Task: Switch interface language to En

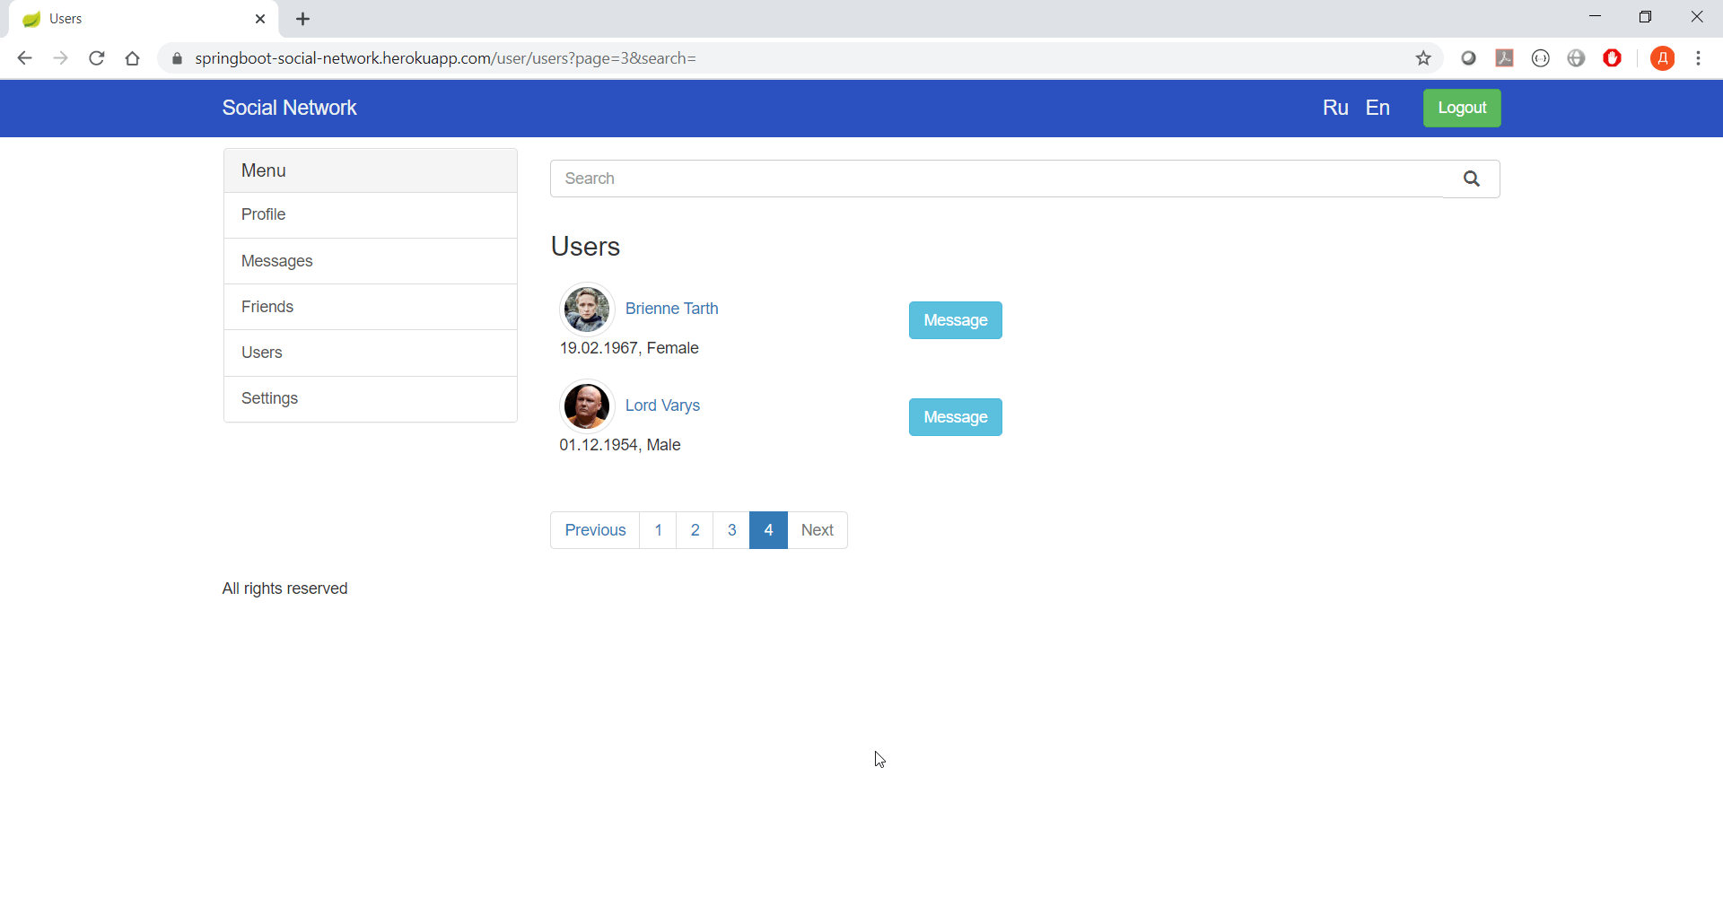Action: coord(1378,108)
